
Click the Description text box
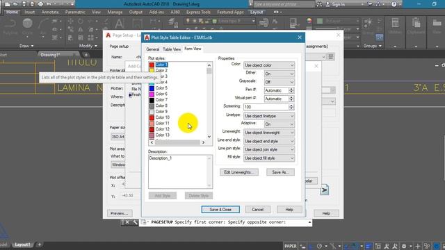pos(180,172)
